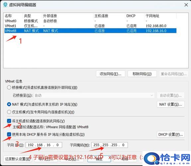
Task: Open the 已桥接至 dropdown list
Action: coord(94,95)
